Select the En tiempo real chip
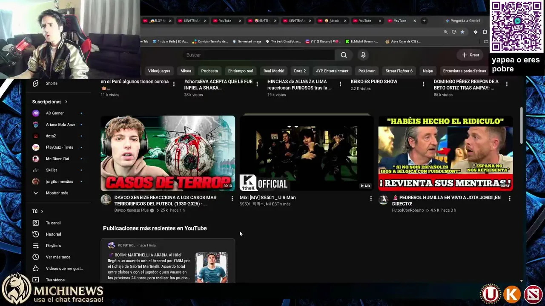 pos(241,71)
